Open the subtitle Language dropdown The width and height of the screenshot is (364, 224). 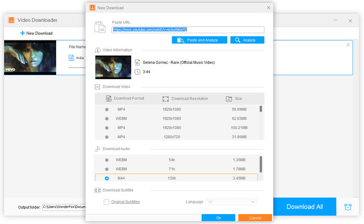pos(231,202)
